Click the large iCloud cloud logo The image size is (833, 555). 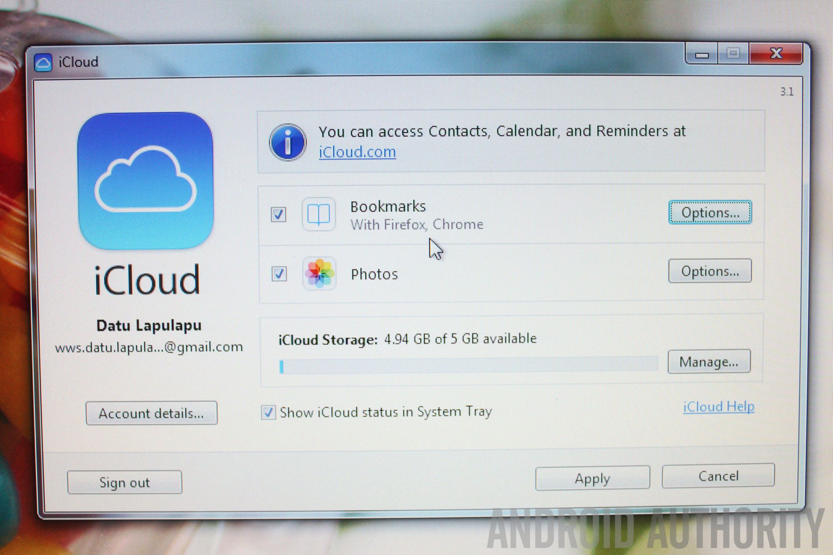click(145, 180)
